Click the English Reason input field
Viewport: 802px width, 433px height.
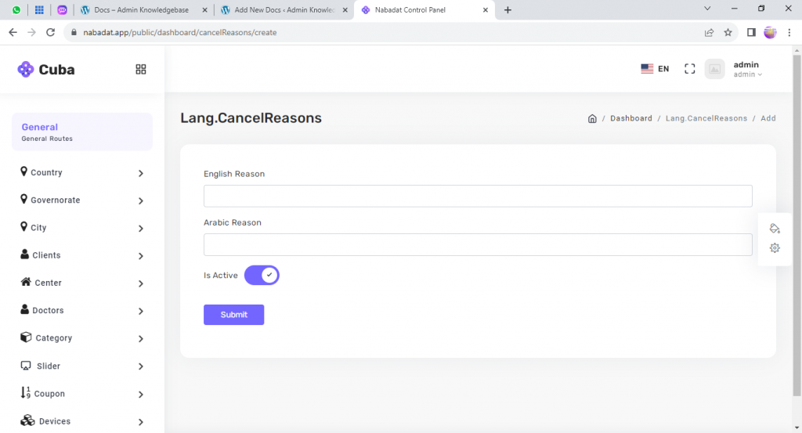pos(478,196)
